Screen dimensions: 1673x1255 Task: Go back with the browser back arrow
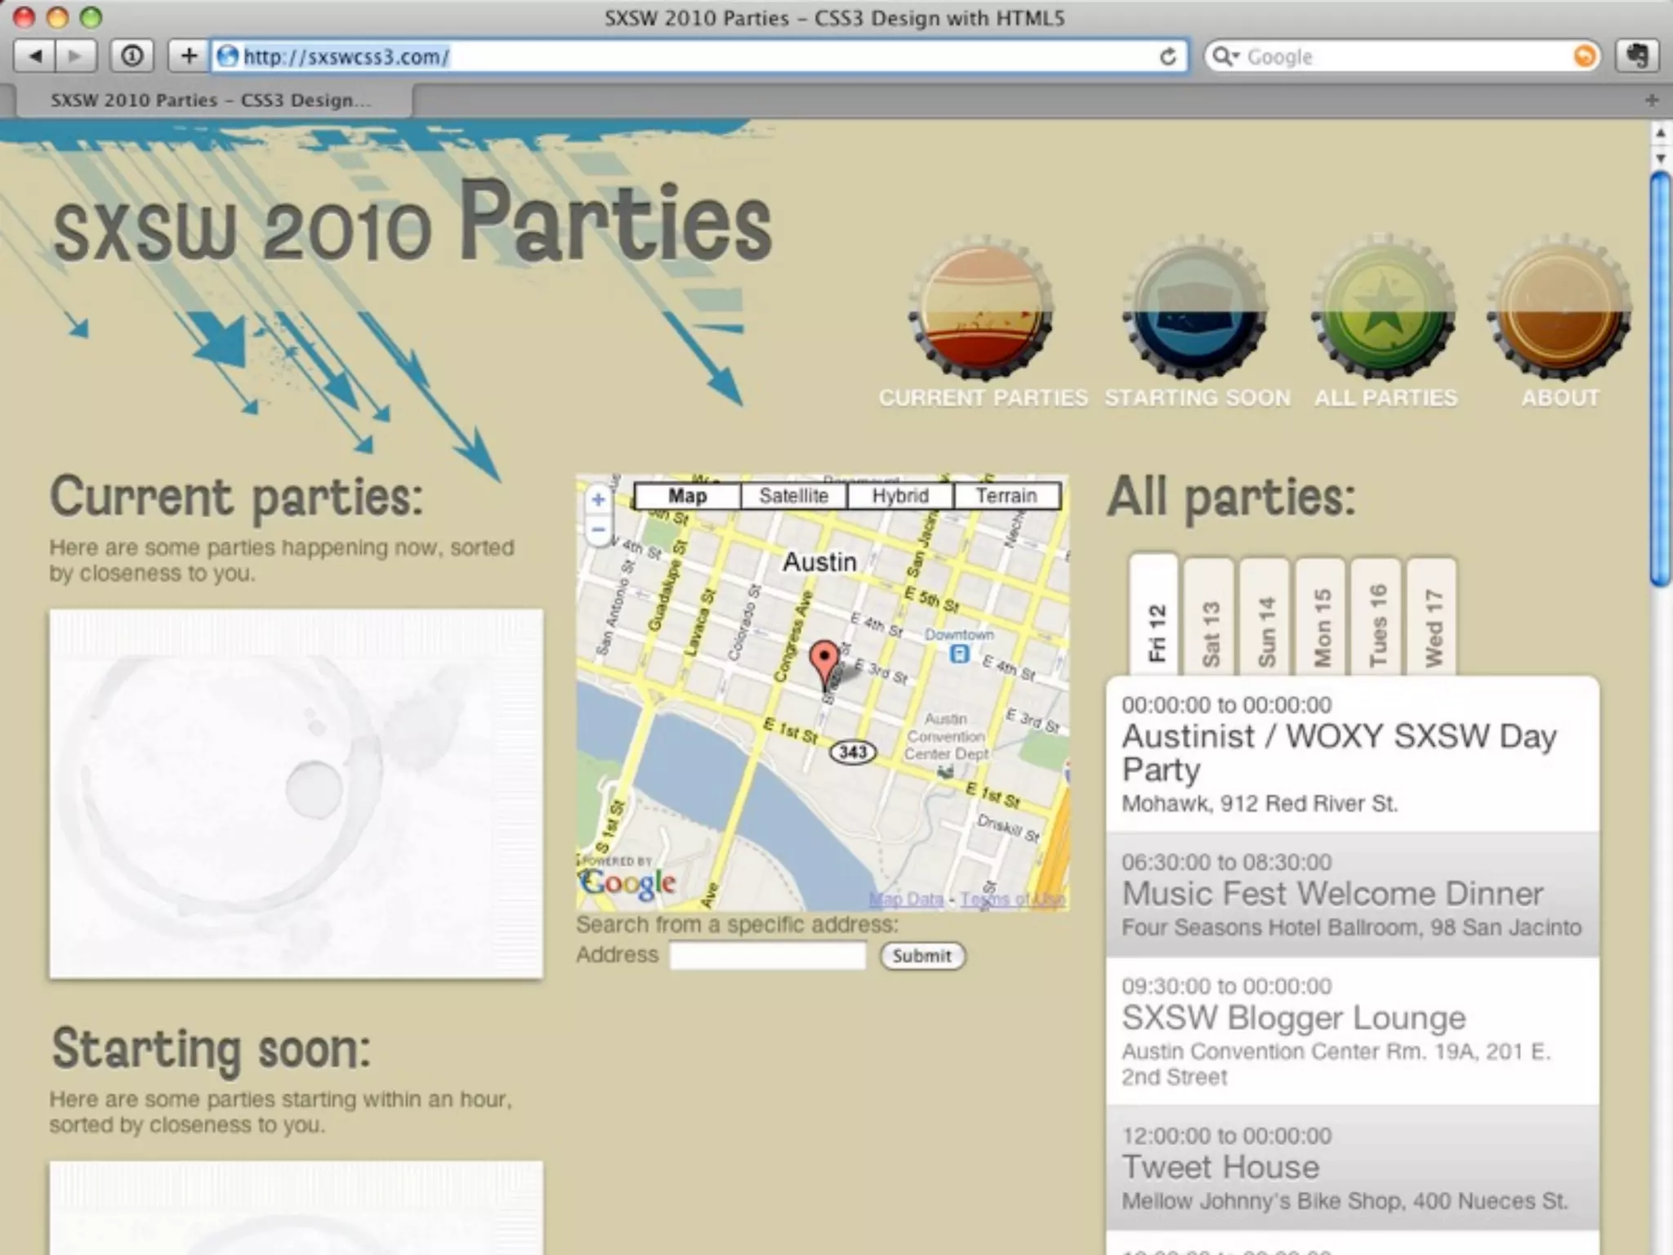click(34, 56)
